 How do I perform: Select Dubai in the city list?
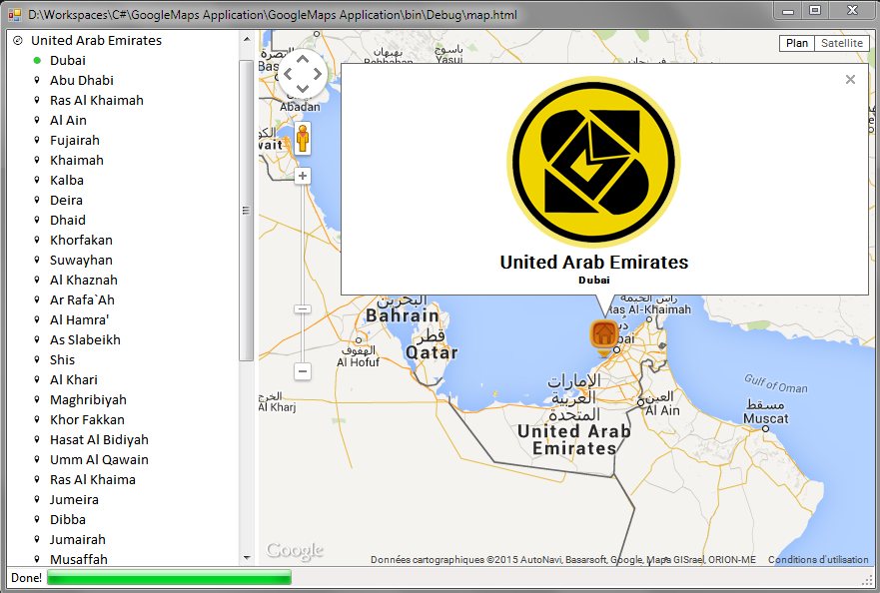(x=67, y=60)
